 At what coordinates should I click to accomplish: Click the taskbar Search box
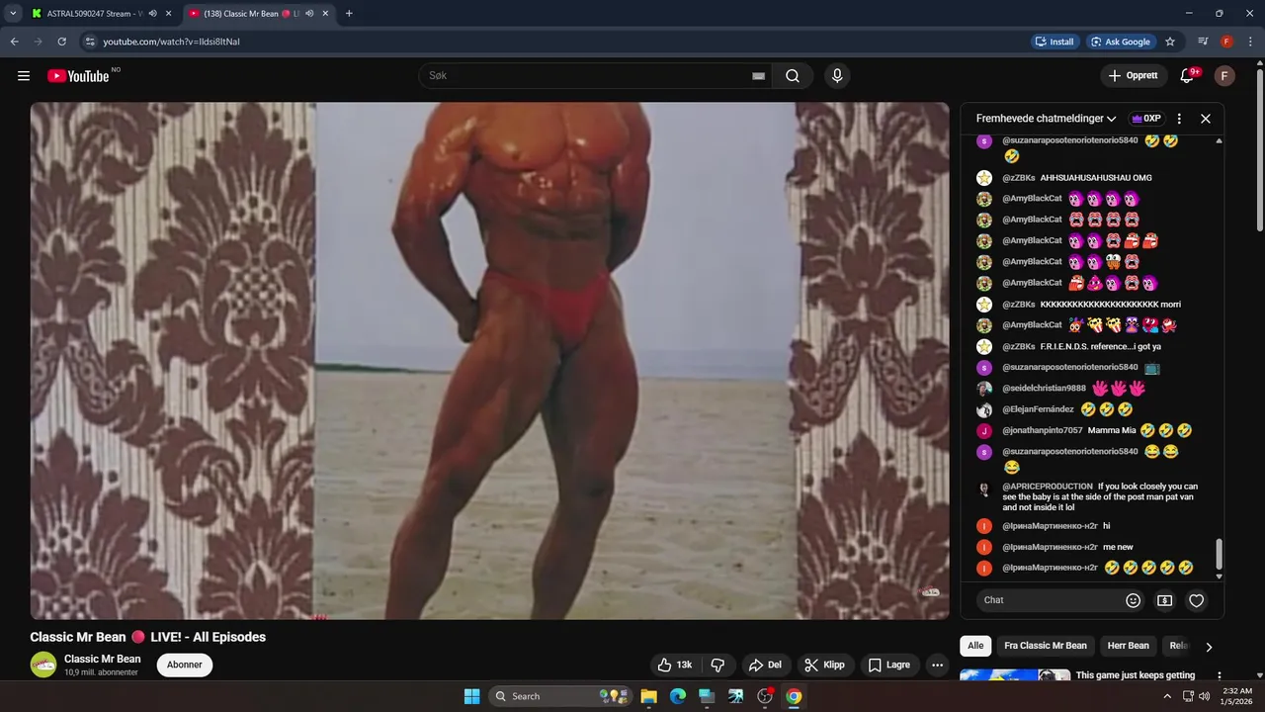click(x=561, y=696)
